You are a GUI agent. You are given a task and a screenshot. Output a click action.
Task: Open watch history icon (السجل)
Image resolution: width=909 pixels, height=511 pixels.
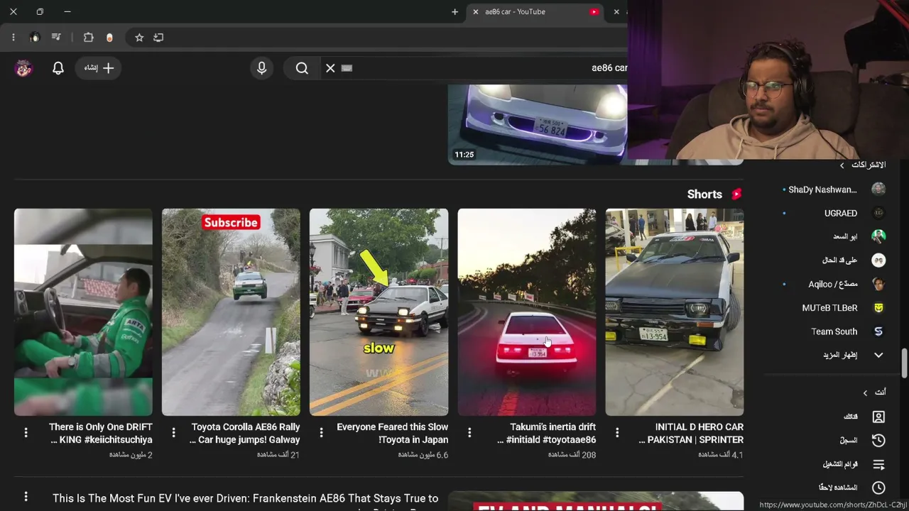click(x=878, y=440)
